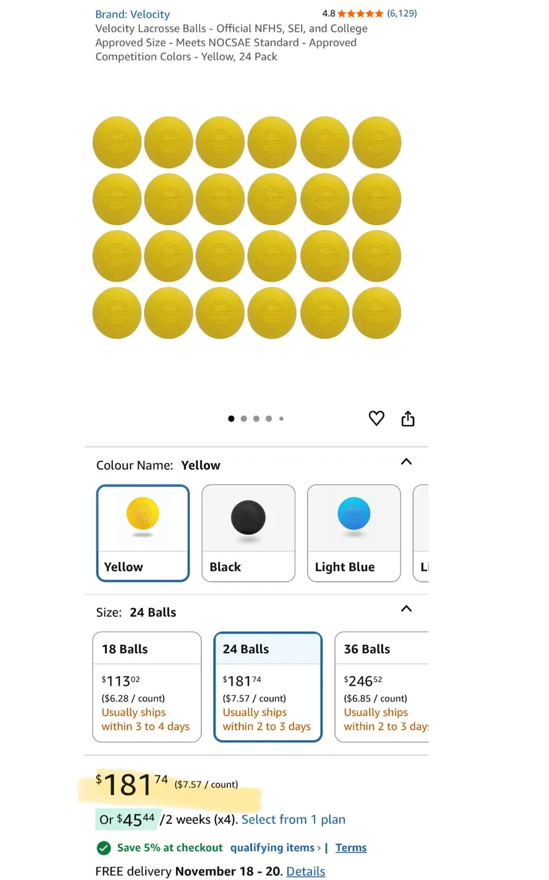The image size is (549, 880).
Task: Open the Terms link
Action: coord(351,848)
